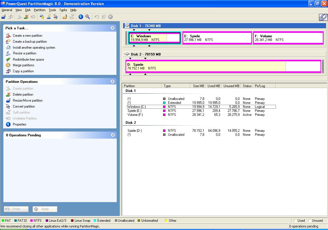Click the Merge partitions task link

tap(23, 65)
